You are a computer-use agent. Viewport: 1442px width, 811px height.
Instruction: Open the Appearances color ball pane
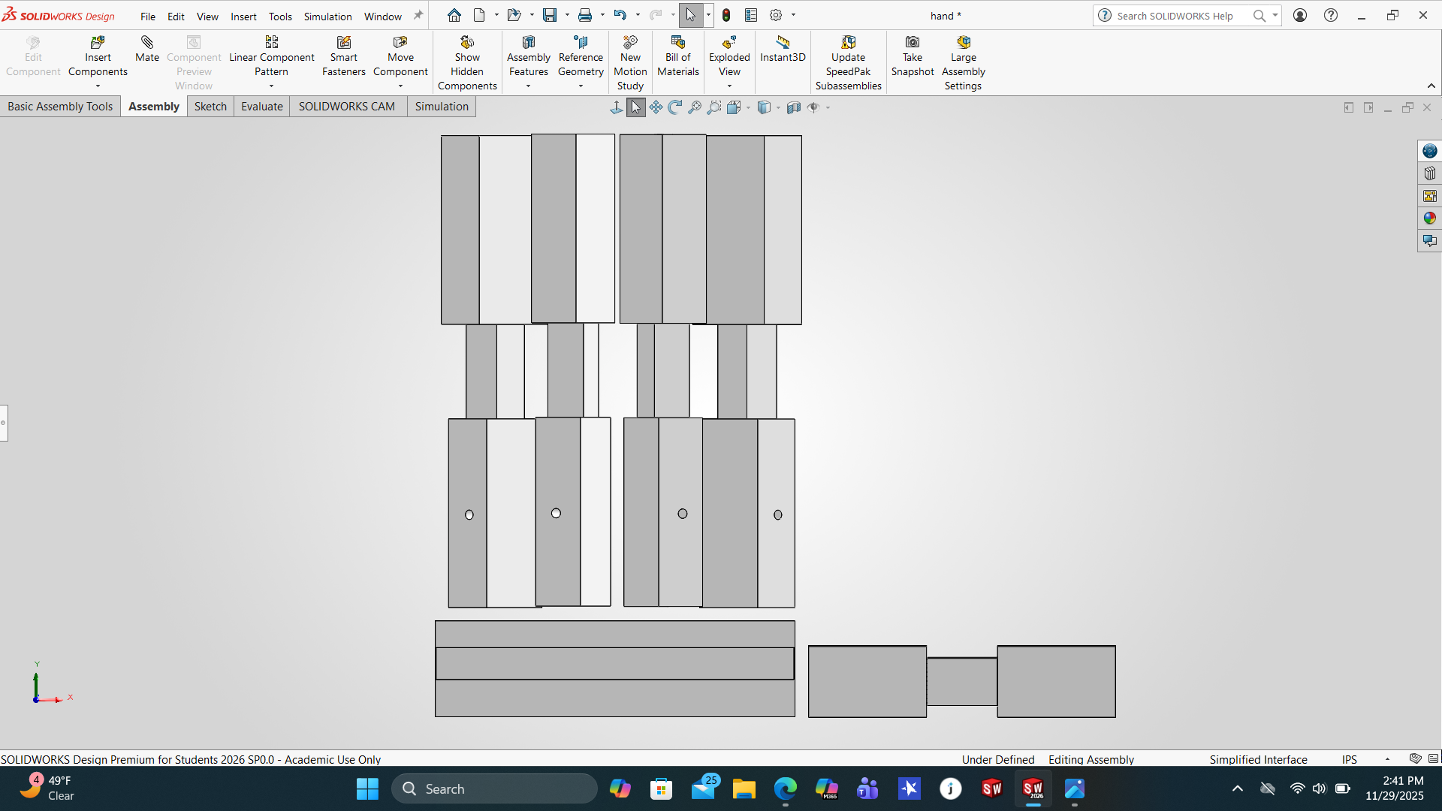pos(1429,218)
